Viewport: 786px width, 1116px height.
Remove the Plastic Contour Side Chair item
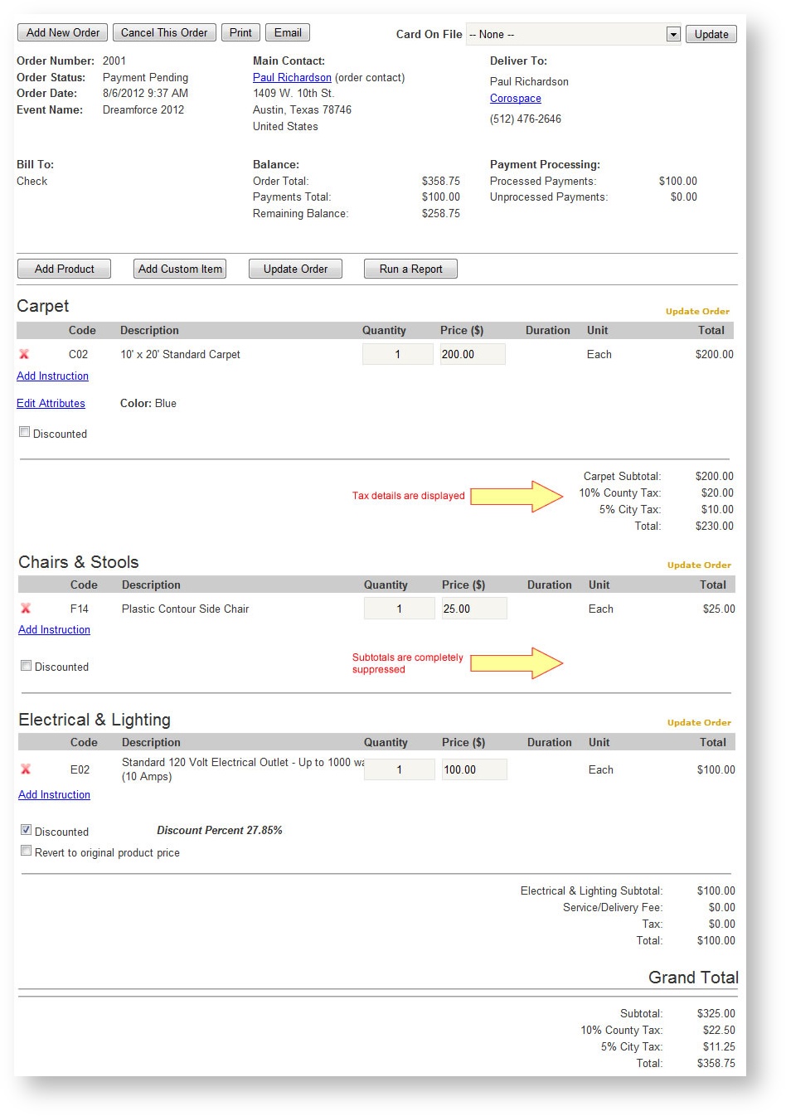pos(25,609)
